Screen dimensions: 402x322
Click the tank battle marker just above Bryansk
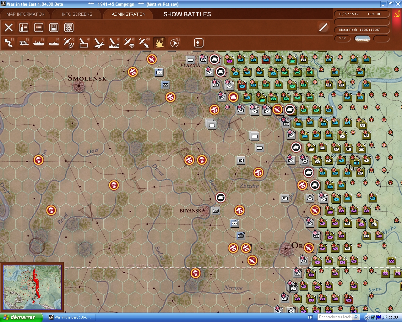point(221,197)
